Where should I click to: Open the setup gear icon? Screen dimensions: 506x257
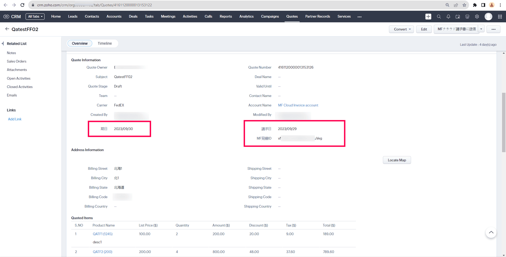tap(477, 17)
